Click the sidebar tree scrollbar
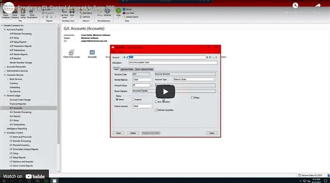 click(x=59, y=85)
